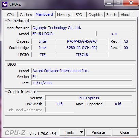Click the Manufacturer field Gigabyte Technology Co. Ltd.
Screen dimensions: 139x138
coord(82,28)
